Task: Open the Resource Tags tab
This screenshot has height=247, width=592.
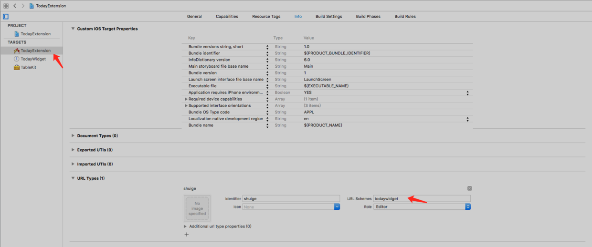Action: coord(266,16)
